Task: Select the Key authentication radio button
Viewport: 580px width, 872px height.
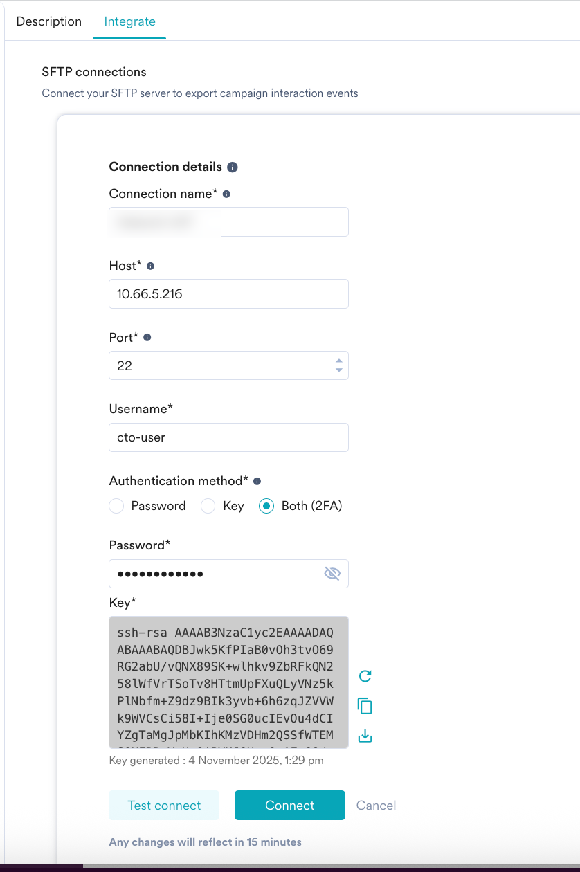Action: pos(208,507)
